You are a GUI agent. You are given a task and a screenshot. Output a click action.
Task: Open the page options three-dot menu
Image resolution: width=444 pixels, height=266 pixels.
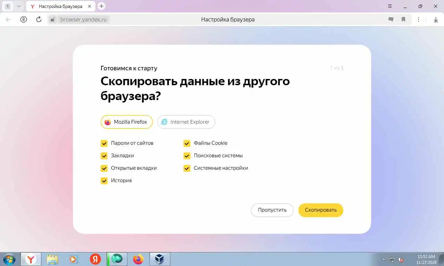point(419,20)
